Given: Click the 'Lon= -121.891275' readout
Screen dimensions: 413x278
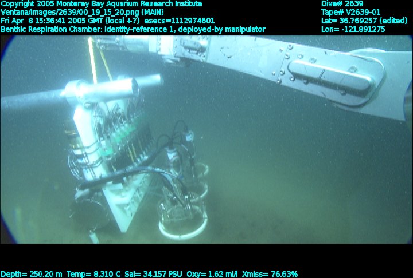Looking at the screenshot, I should (353, 29).
